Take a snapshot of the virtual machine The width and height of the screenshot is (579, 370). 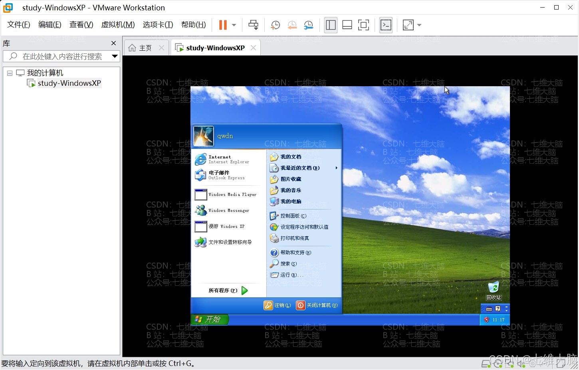(x=275, y=25)
